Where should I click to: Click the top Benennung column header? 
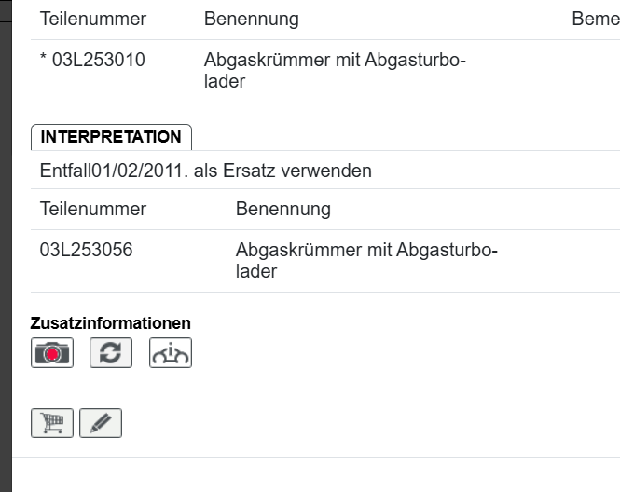click(x=252, y=19)
